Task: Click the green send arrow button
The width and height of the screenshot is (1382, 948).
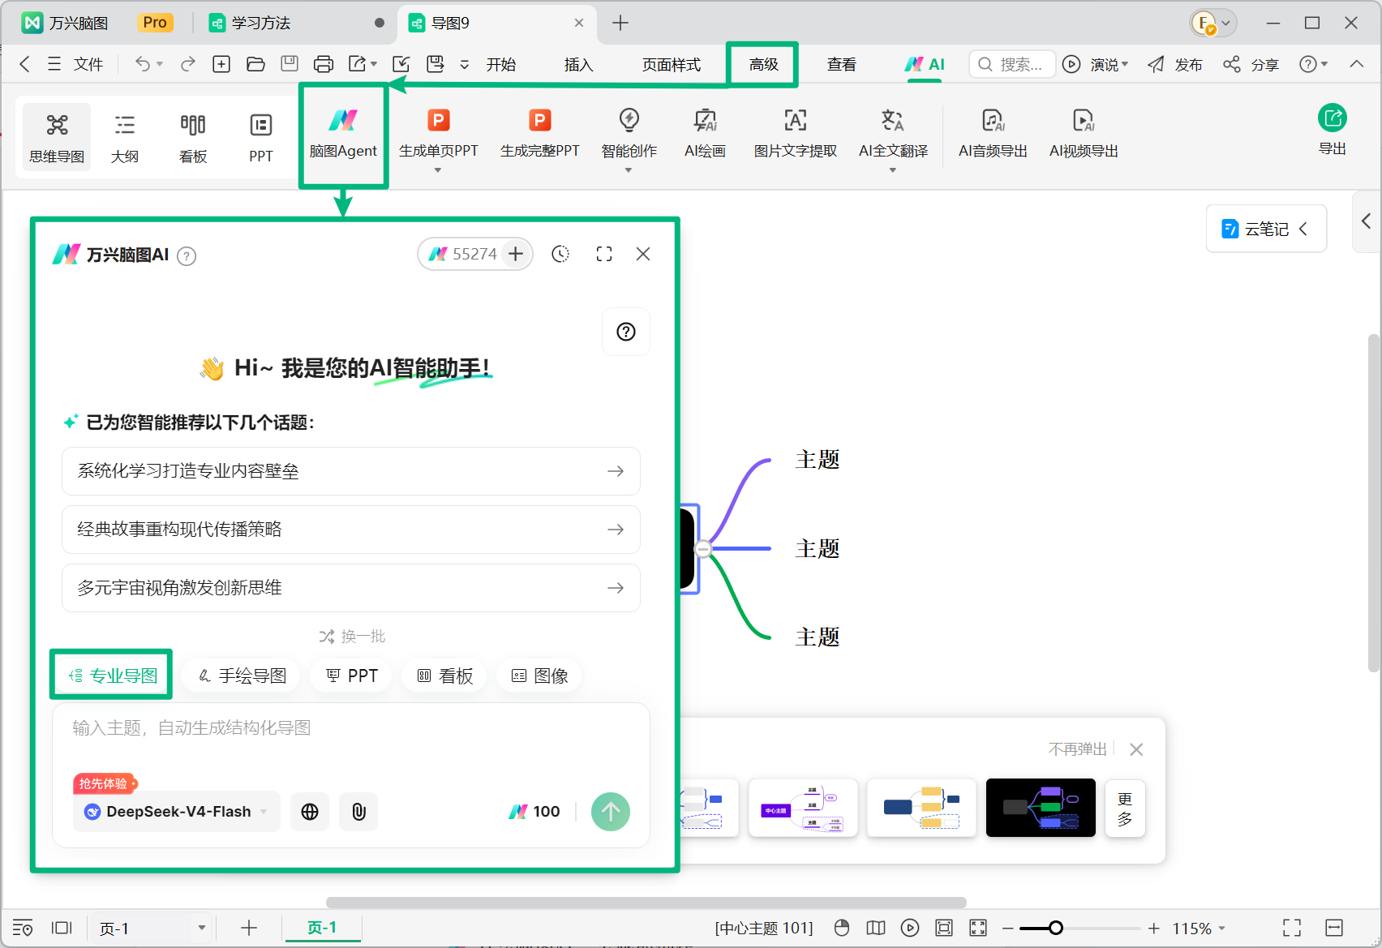Action: tap(611, 812)
